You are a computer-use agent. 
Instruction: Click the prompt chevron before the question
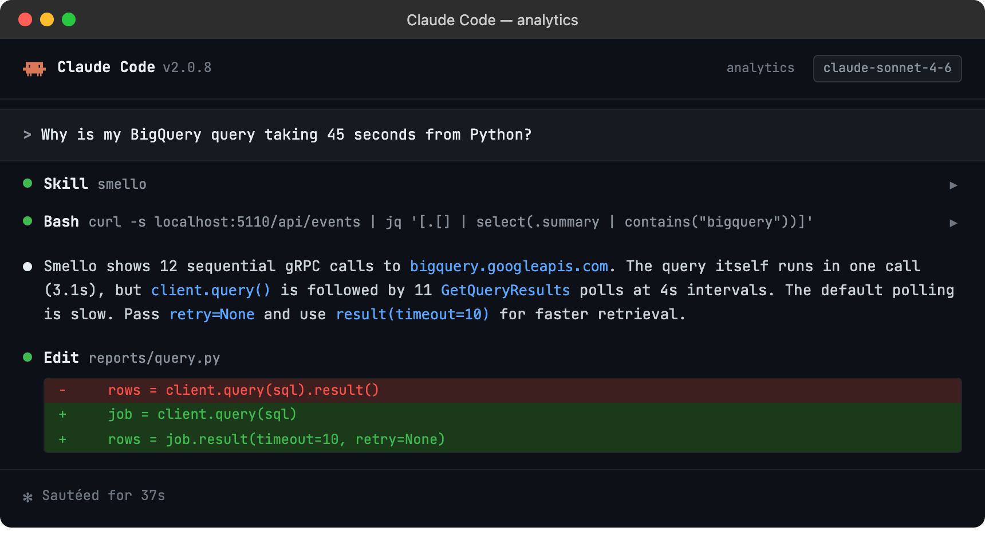(x=27, y=135)
